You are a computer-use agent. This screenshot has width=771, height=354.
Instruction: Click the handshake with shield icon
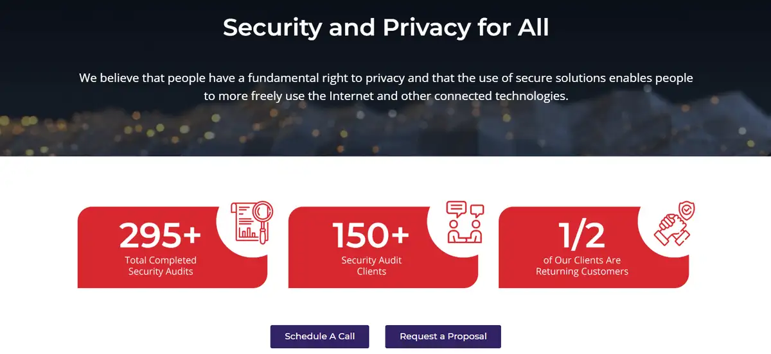coord(674,224)
